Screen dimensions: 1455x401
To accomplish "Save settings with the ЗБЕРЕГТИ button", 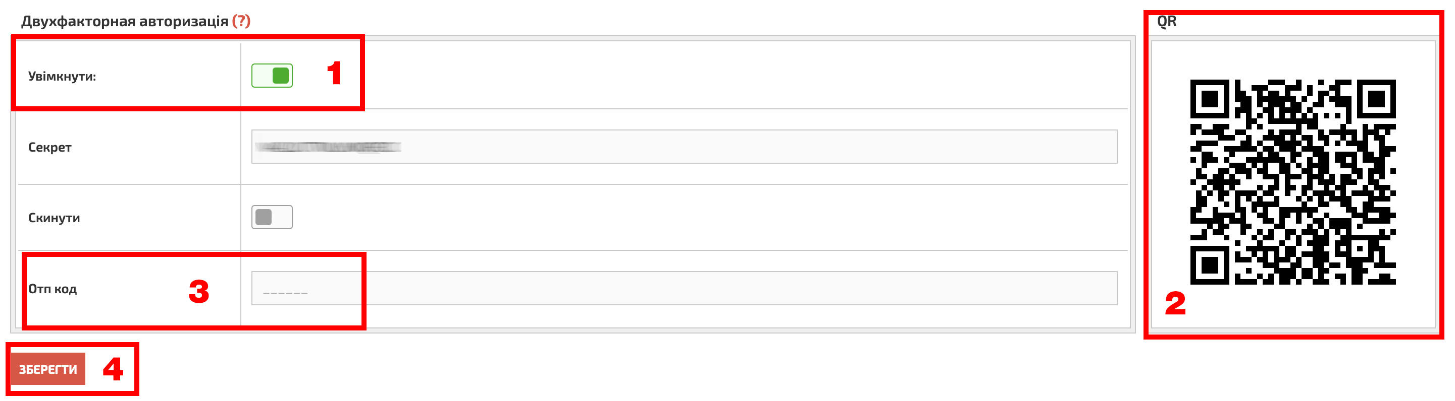I will click(48, 369).
